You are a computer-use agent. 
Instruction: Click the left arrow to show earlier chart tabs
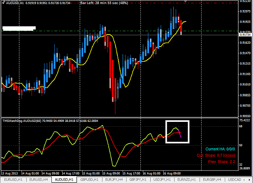click(244, 180)
